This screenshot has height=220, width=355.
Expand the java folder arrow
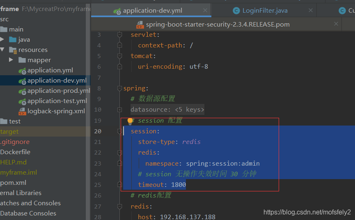pos(2,40)
